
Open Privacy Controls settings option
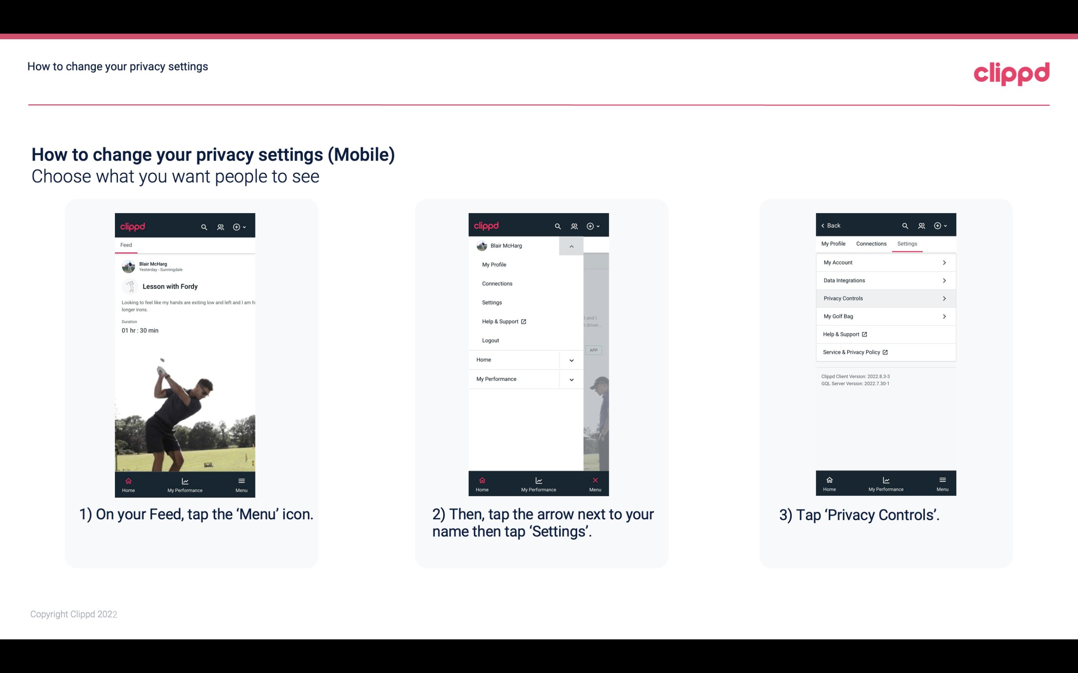click(x=885, y=298)
